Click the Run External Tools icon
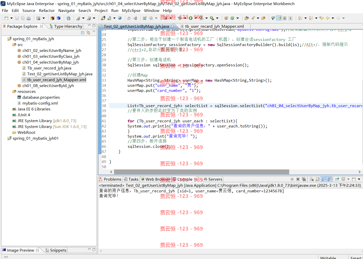The image size is (363, 259). (212, 18)
